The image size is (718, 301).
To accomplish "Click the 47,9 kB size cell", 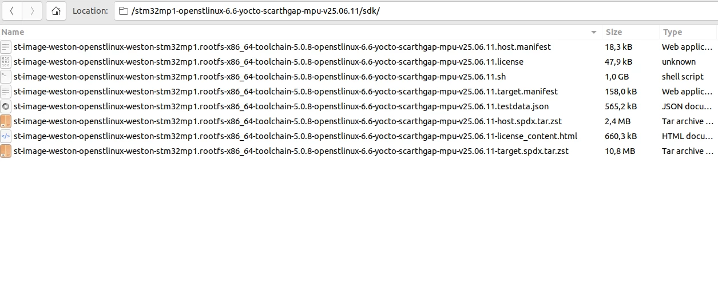I will click(x=618, y=62).
